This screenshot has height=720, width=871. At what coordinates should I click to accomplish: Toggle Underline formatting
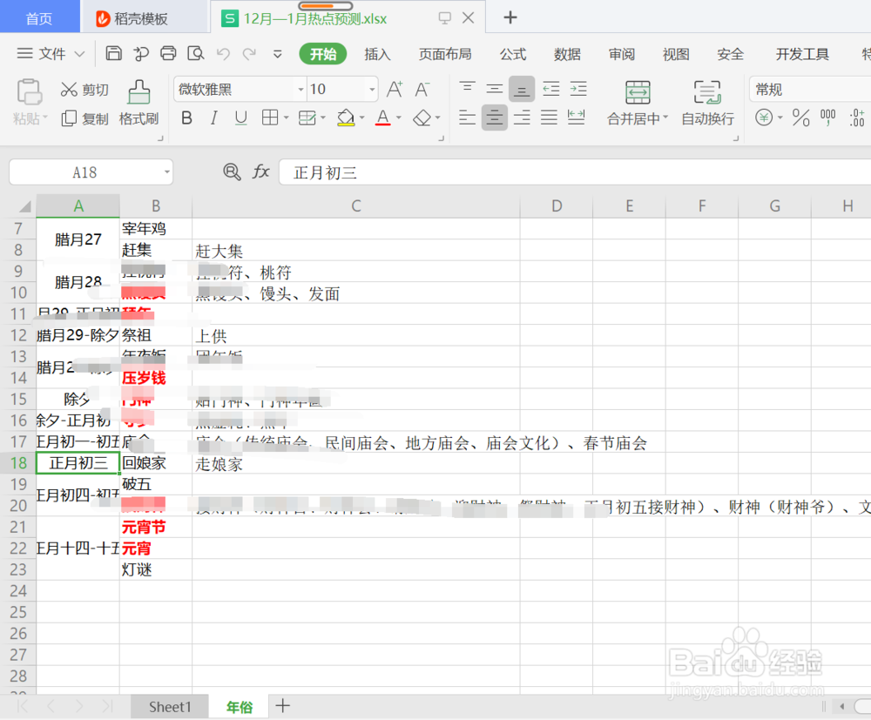tap(240, 118)
